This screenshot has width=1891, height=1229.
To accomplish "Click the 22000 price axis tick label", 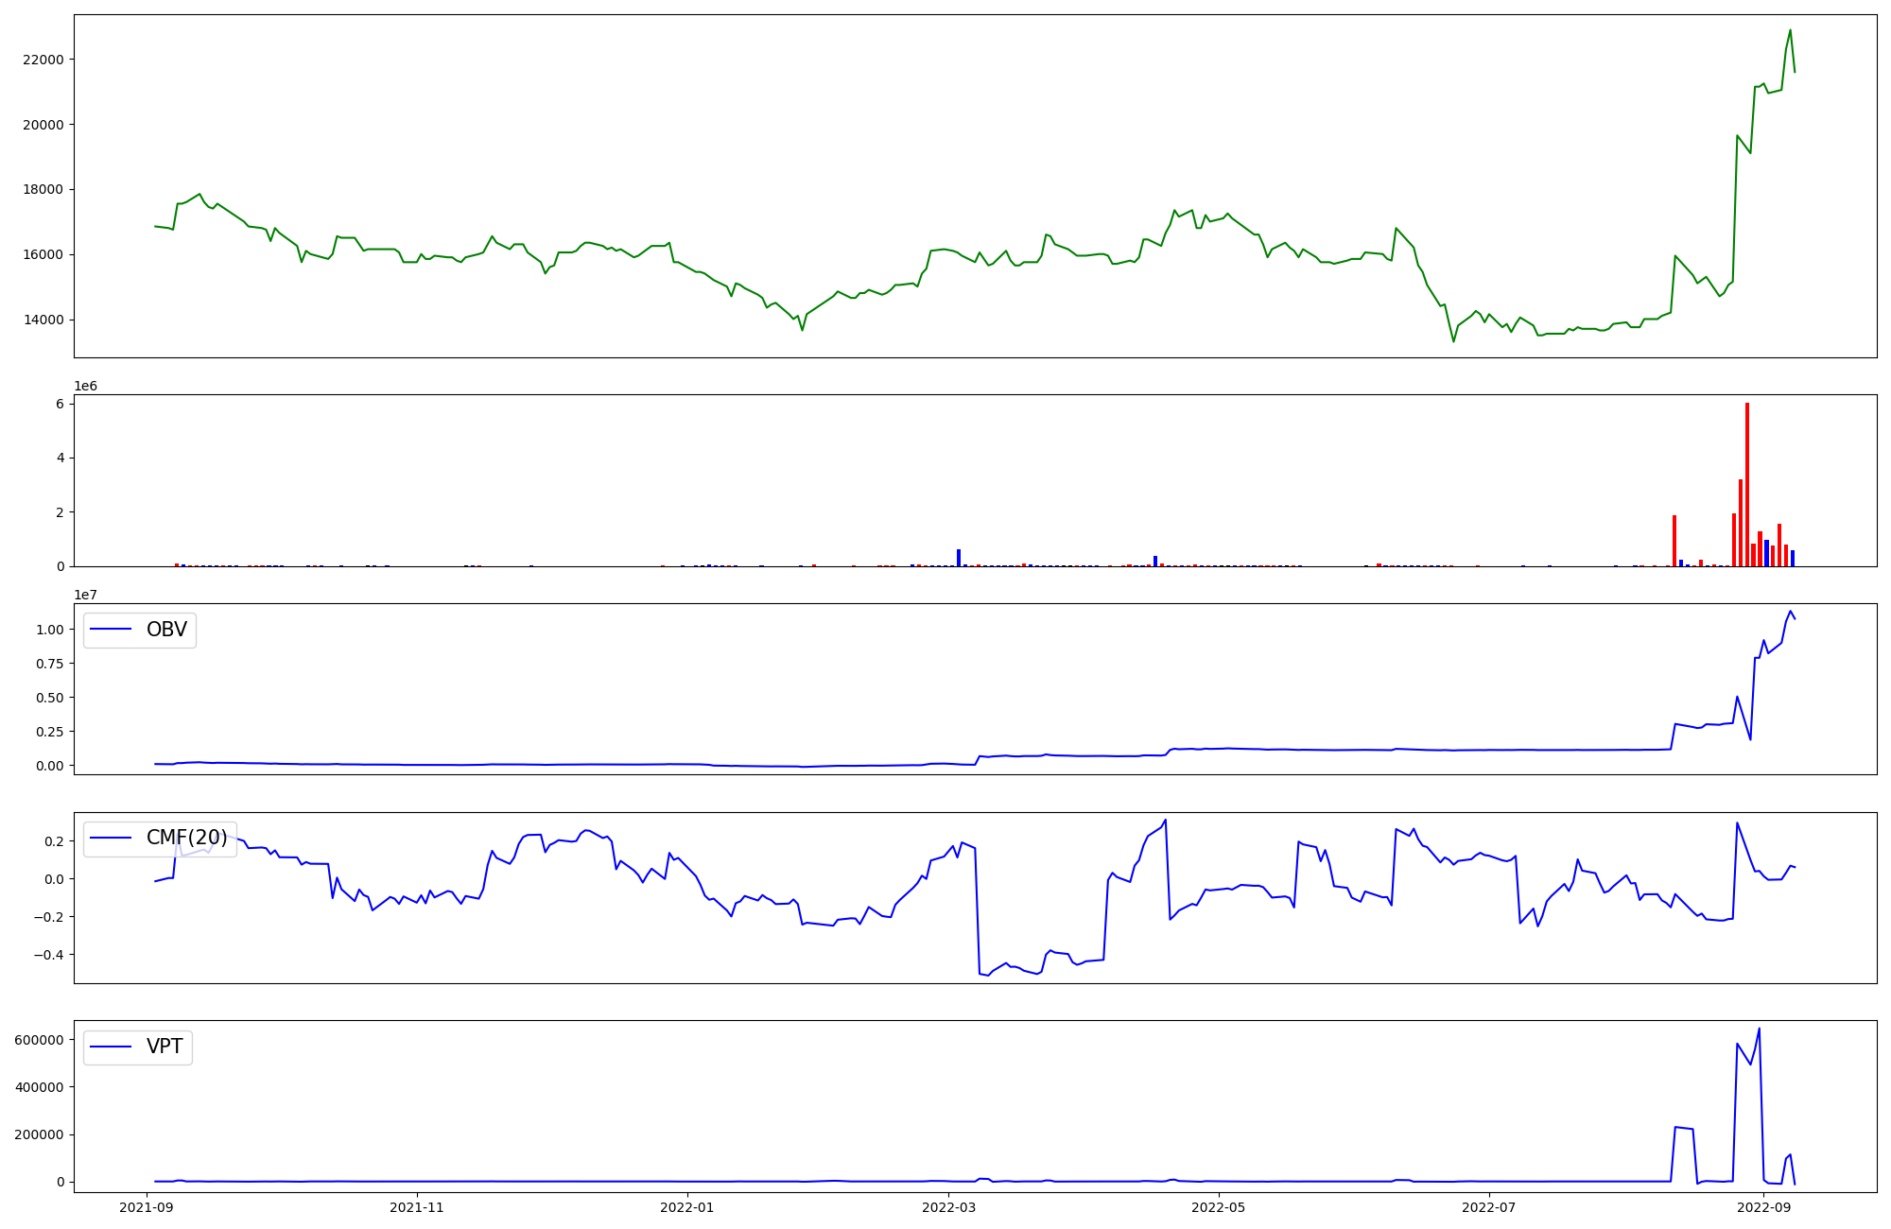I will point(43,60).
